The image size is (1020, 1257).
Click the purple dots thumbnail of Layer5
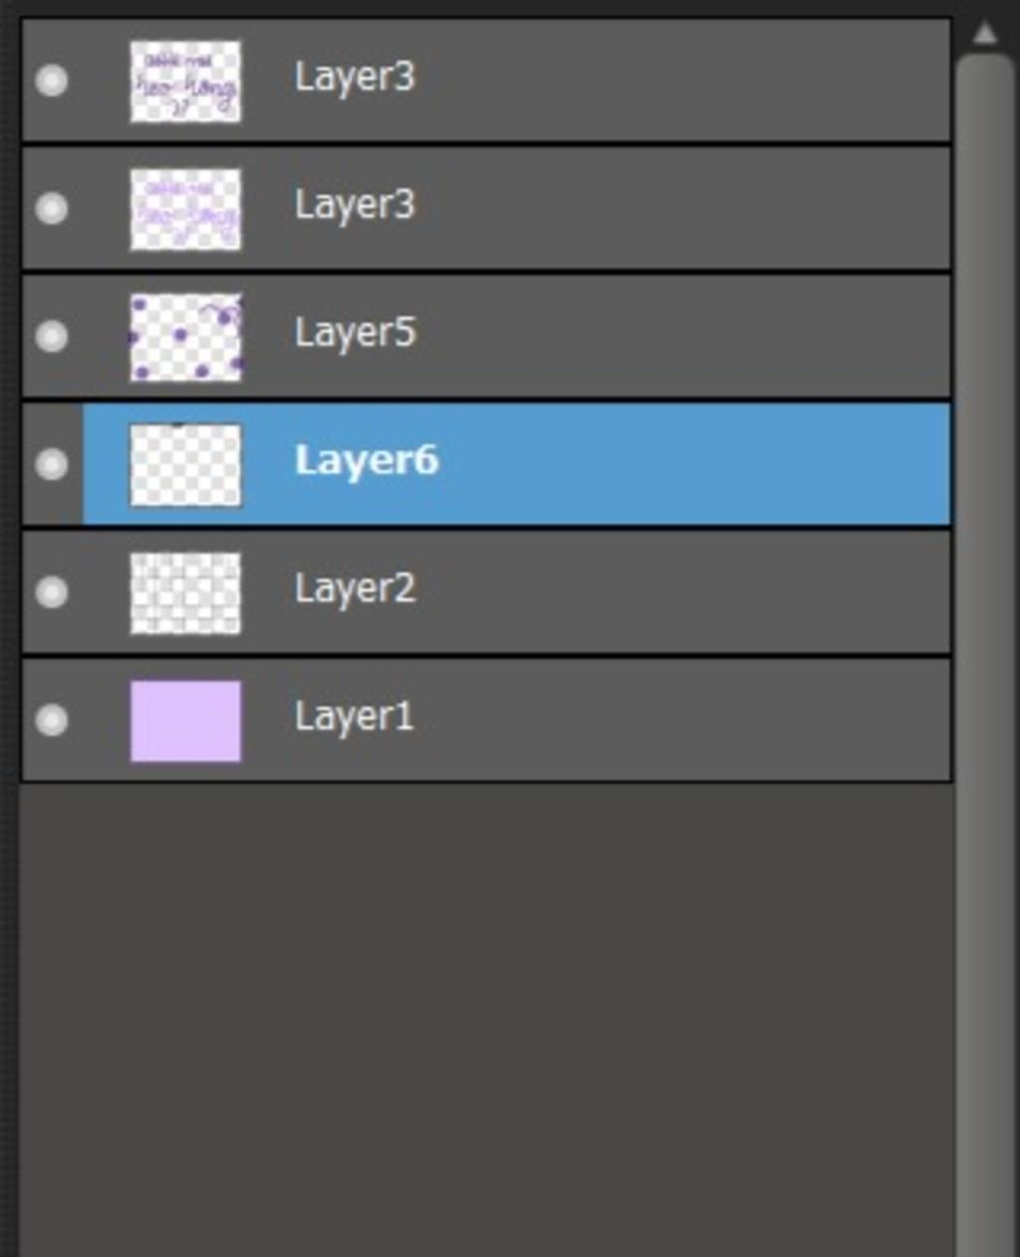(x=185, y=337)
